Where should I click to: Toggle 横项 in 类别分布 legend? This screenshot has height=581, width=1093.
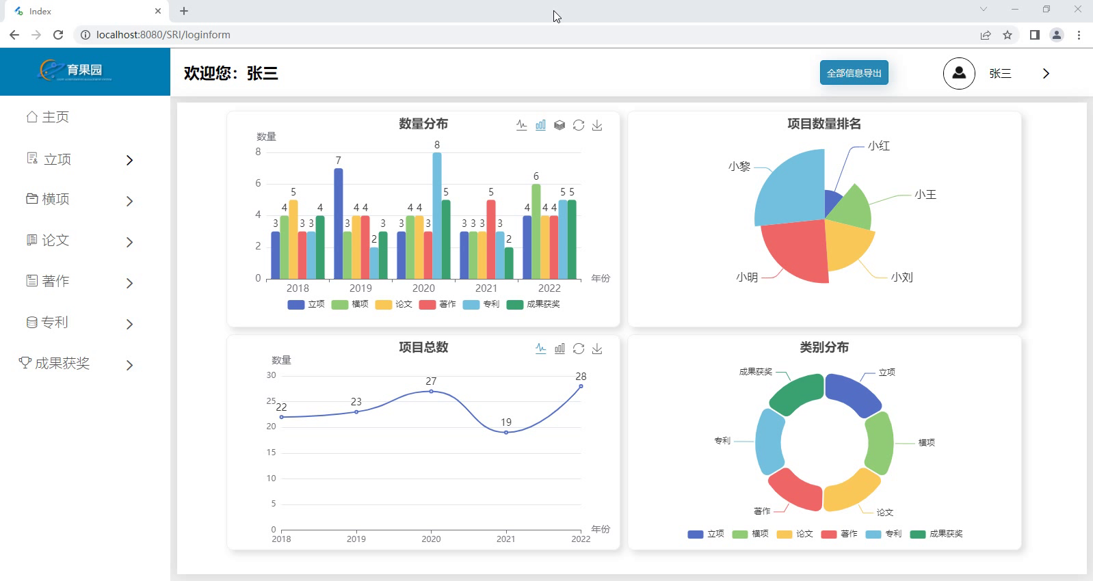point(750,534)
